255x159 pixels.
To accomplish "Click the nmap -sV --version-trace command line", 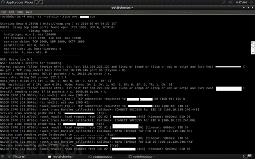I will coord(48,17).
